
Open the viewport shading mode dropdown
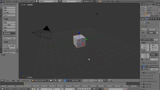[52, 80]
